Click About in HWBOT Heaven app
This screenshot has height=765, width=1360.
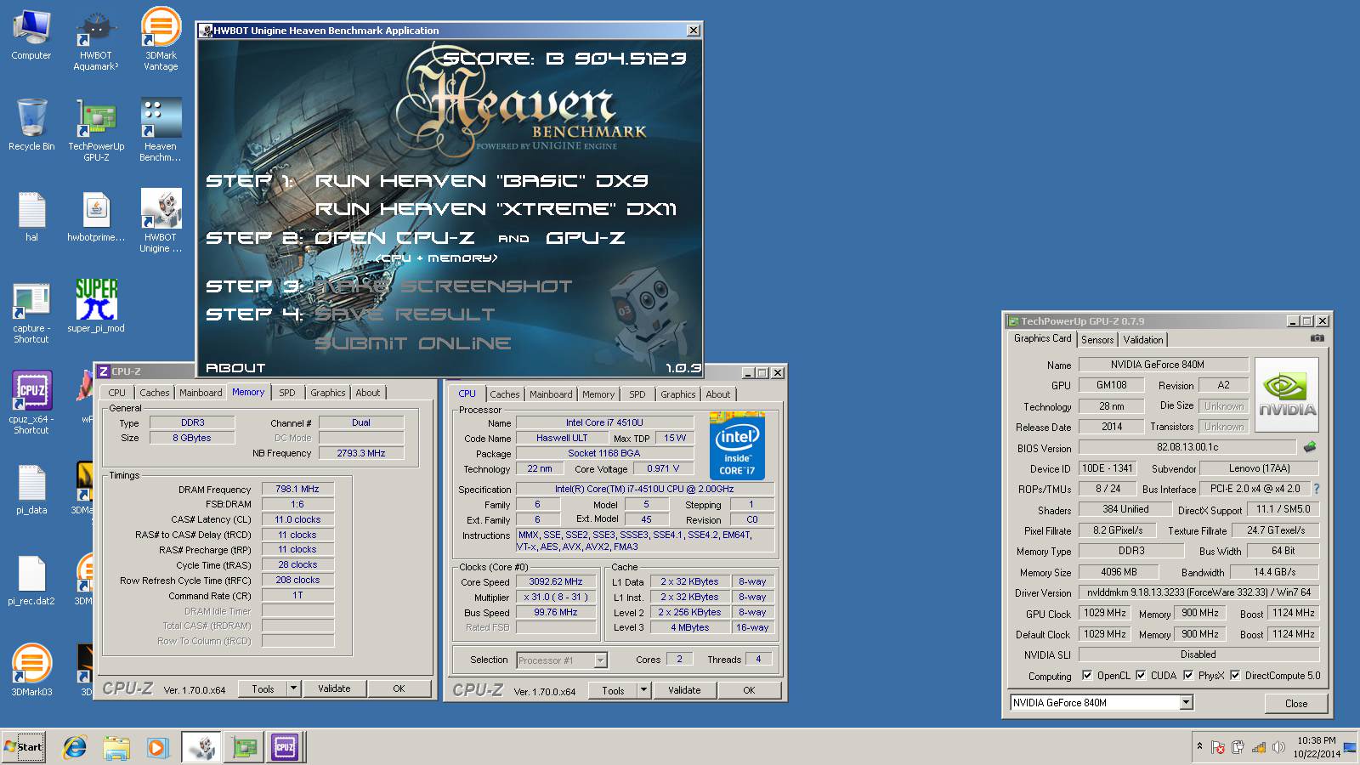click(235, 368)
